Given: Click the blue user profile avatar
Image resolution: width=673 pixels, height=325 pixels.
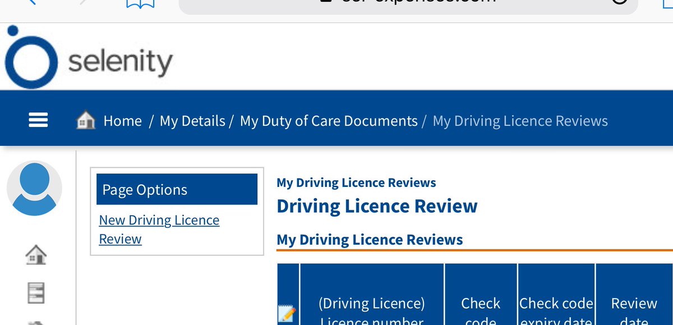Looking at the screenshot, I should [x=34, y=187].
